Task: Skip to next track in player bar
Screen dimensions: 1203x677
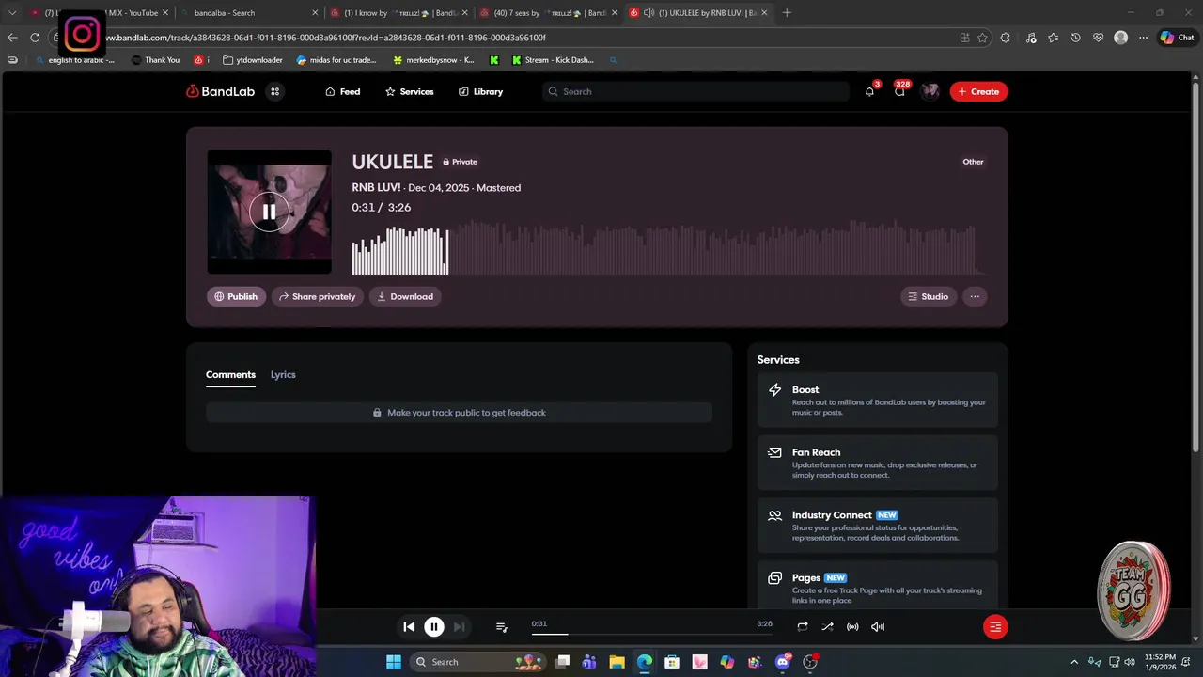Action: click(x=459, y=626)
